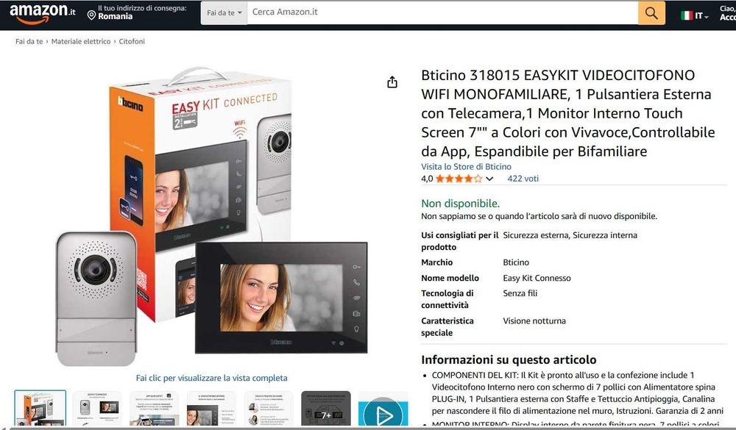
Task: Open the 'Ciao, Acc…' account menu
Action: click(728, 12)
